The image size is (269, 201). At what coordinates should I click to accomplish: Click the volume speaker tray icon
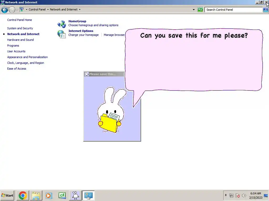tap(244, 195)
